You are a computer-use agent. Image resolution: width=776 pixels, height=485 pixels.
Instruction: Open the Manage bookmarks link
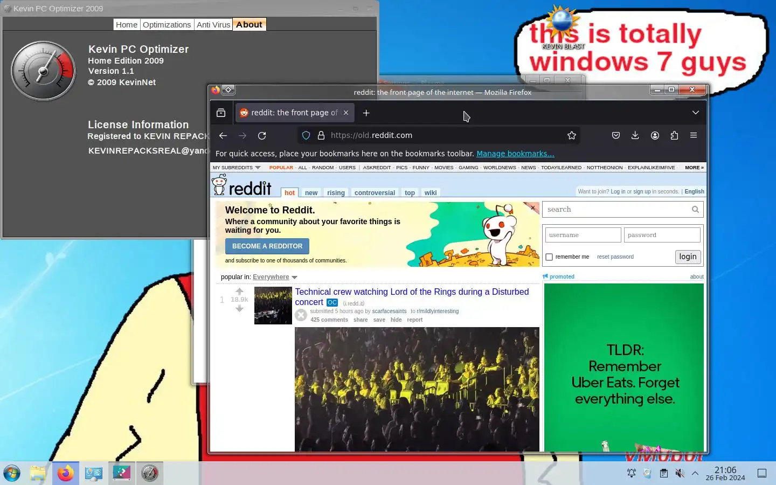coord(515,154)
